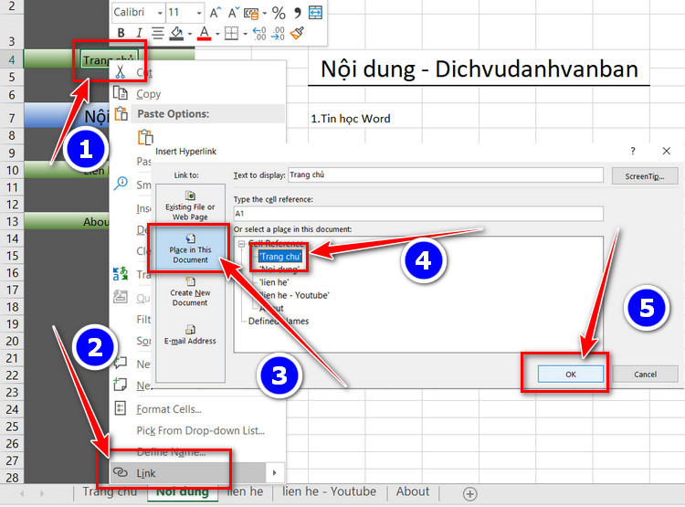Viewport: 685px width, 507px height.
Task: Click the Borders grid icon
Action: tap(231, 33)
